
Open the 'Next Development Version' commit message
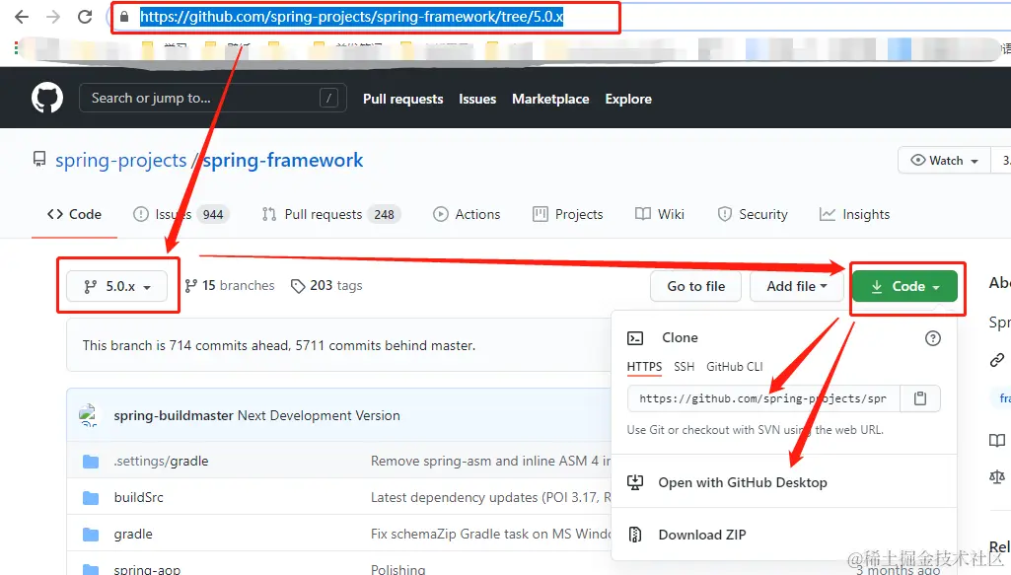point(319,416)
